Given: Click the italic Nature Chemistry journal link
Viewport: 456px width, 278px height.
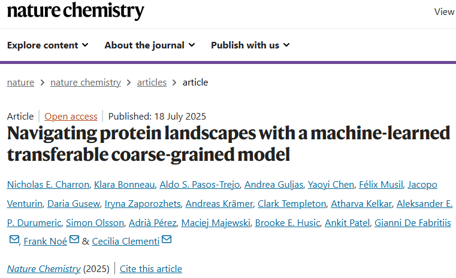Looking at the screenshot, I should click(x=44, y=268).
